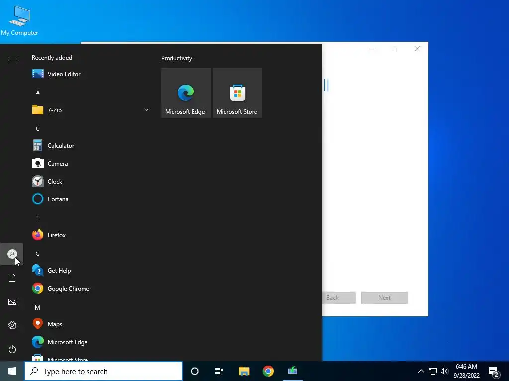Image resolution: width=509 pixels, height=381 pixels.
Task: Click the Windows Start button
Action: (x=12, y=371)
